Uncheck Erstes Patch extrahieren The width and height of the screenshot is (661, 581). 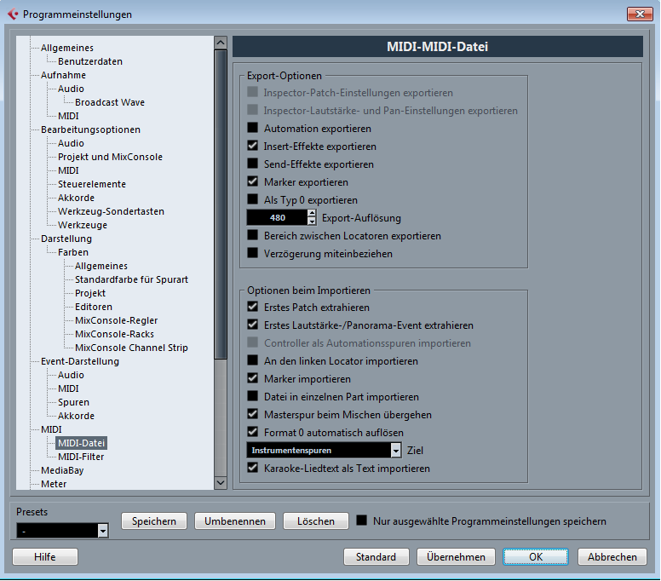pos(252,308)
